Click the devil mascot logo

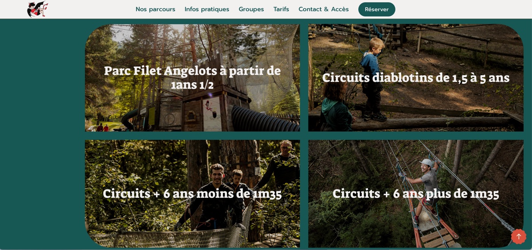click(38, 9)
